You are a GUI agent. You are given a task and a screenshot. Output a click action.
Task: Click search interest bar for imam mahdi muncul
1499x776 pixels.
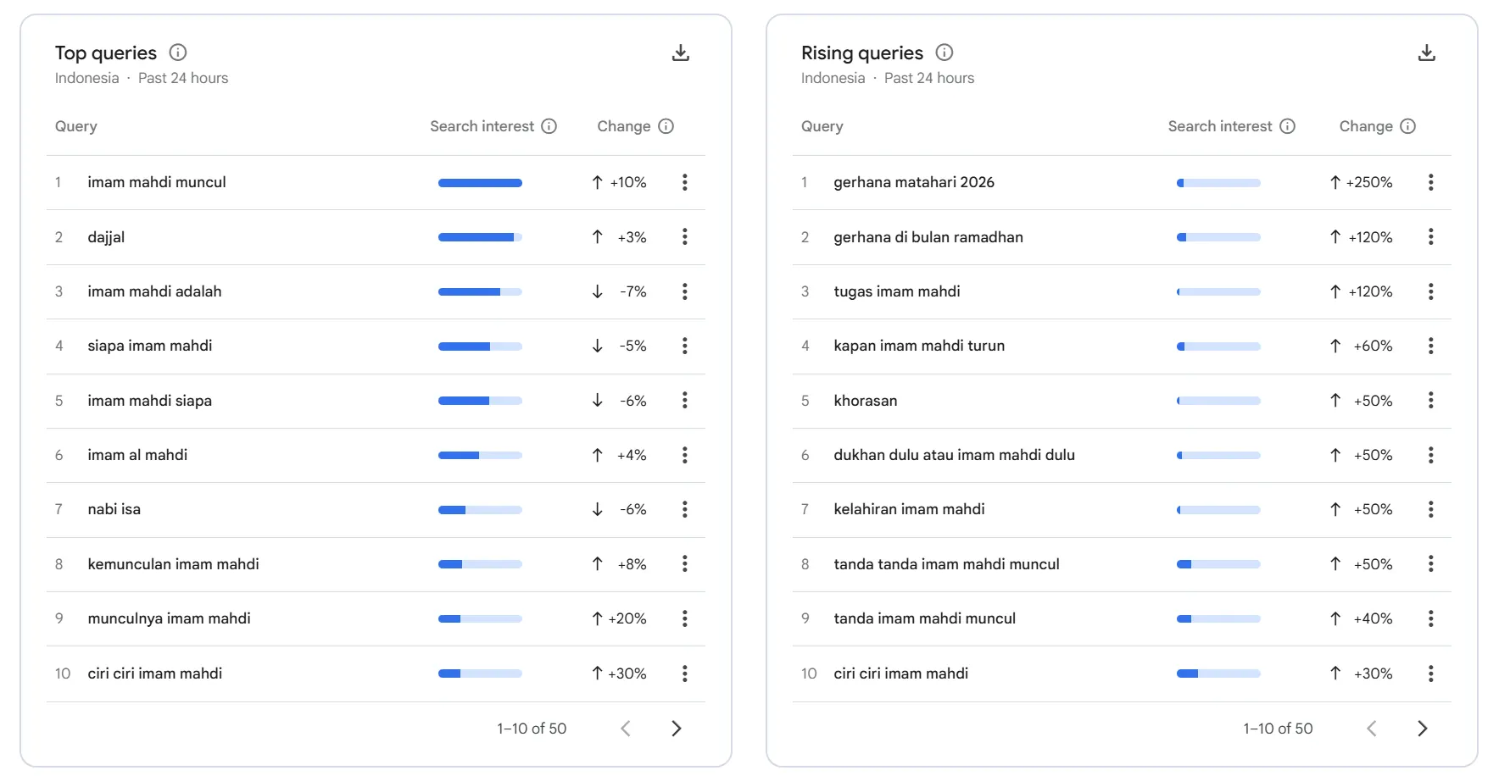pyautogui.click(x=480, y=183)
